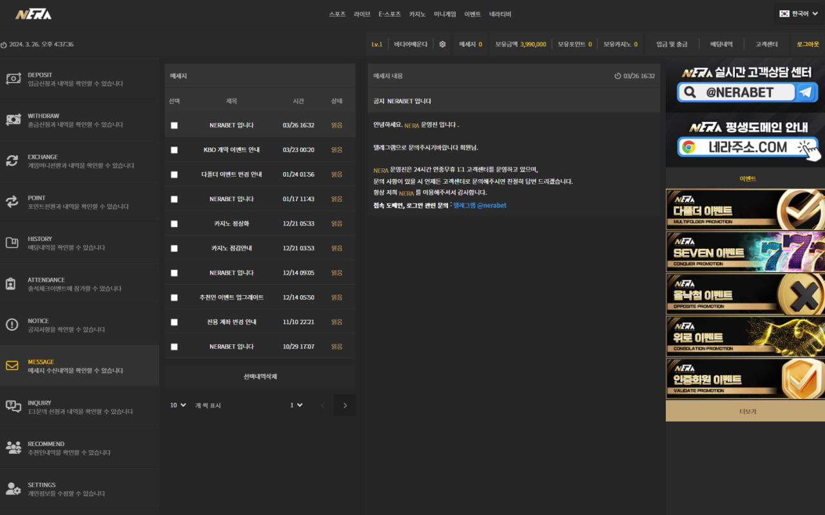The height and width of the screenshot is (515, 825).
Task: Open the SEVEN 이벤트 banner
Action: pyautogui.click(x=745, y=251)
